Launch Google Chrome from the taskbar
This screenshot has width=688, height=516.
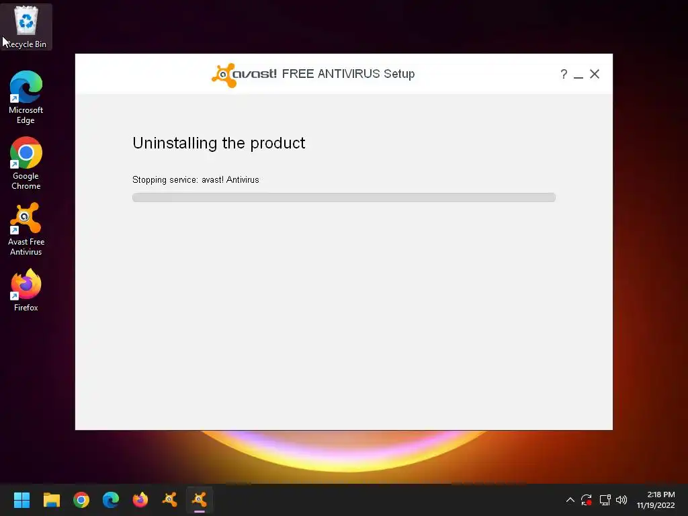(x=81, y=500)
